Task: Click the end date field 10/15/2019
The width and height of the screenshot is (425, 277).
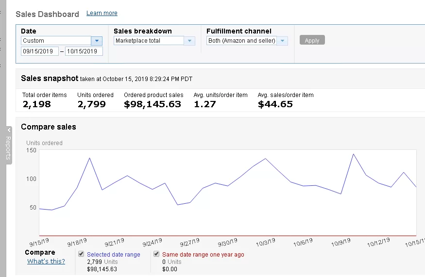Action: pos(84,51)
